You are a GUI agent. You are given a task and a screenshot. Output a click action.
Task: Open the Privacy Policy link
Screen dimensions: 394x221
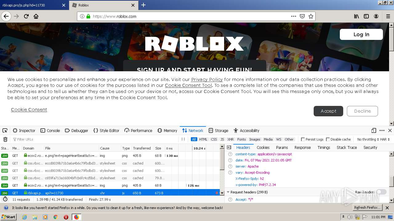[x=207, y=79]
